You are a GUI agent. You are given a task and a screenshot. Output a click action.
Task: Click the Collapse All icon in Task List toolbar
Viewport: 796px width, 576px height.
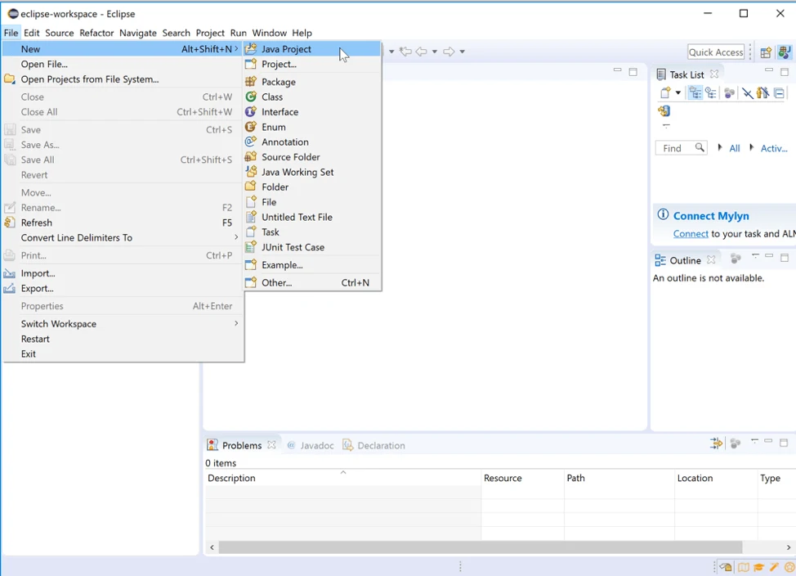click(778, 92)
